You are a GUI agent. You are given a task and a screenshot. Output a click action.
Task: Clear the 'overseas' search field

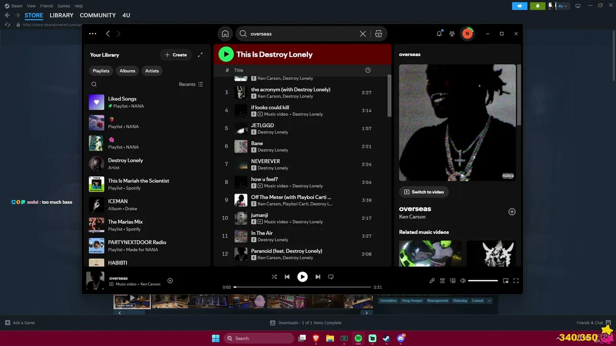tap(363, 34)
